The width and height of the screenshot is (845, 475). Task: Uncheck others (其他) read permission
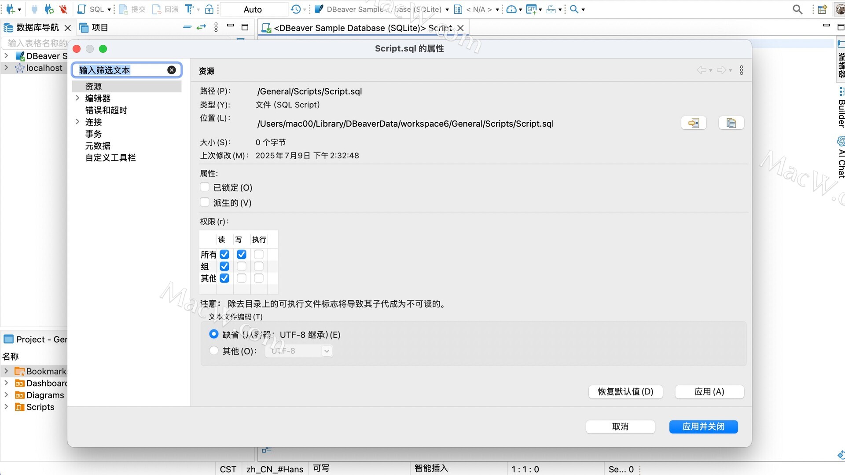[224, 278]
